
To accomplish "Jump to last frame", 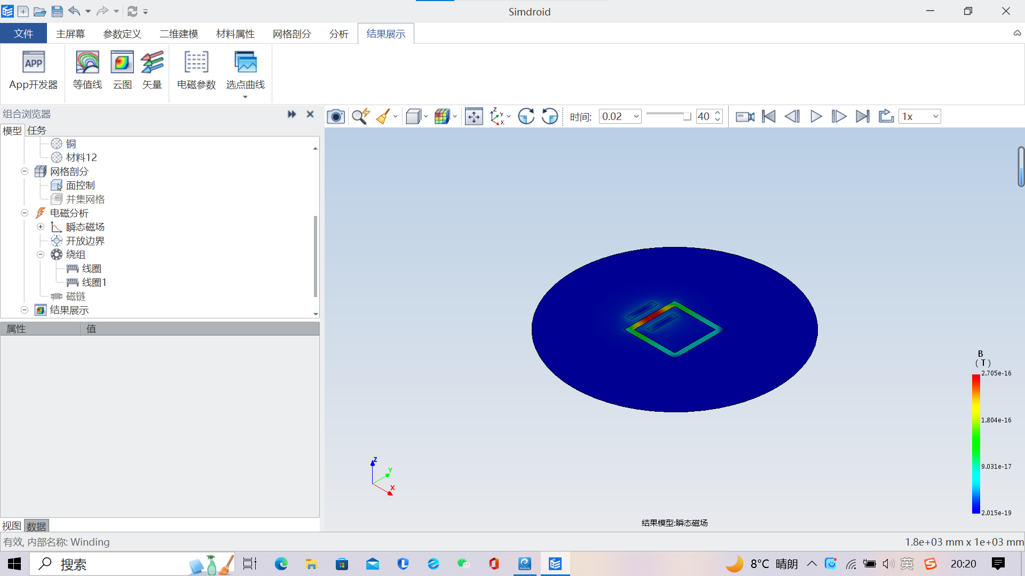I will click(x=863, y=116).
